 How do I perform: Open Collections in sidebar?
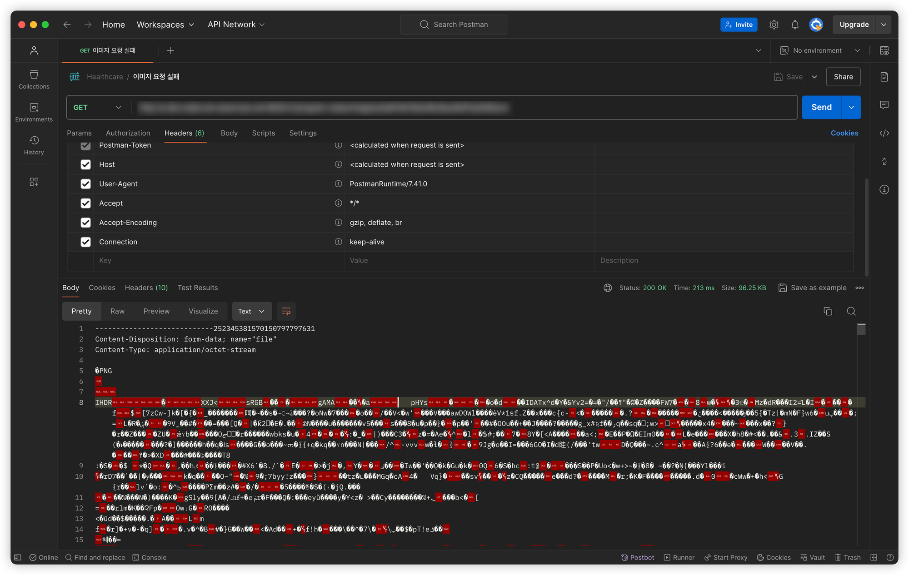pos(34,79)
